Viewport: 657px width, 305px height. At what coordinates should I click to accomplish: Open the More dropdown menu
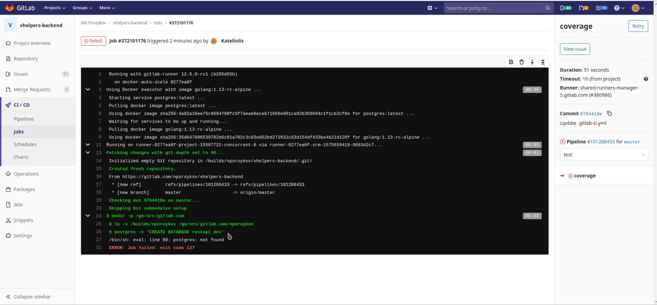point(107,8)
